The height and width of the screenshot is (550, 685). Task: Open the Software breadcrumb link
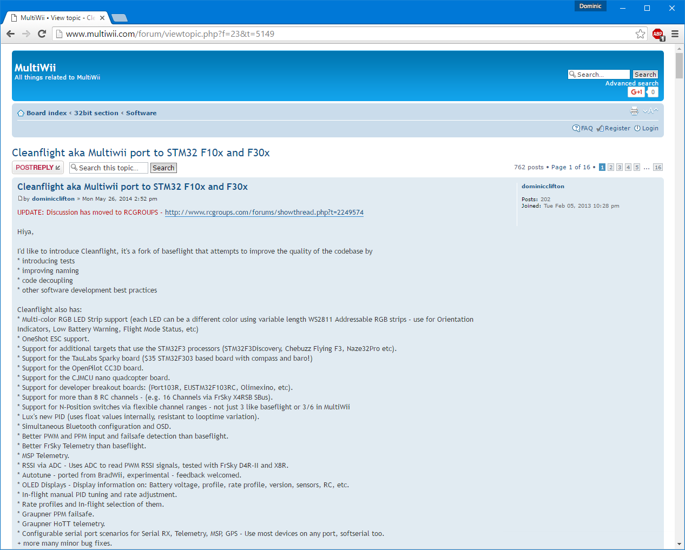[141, 113]
